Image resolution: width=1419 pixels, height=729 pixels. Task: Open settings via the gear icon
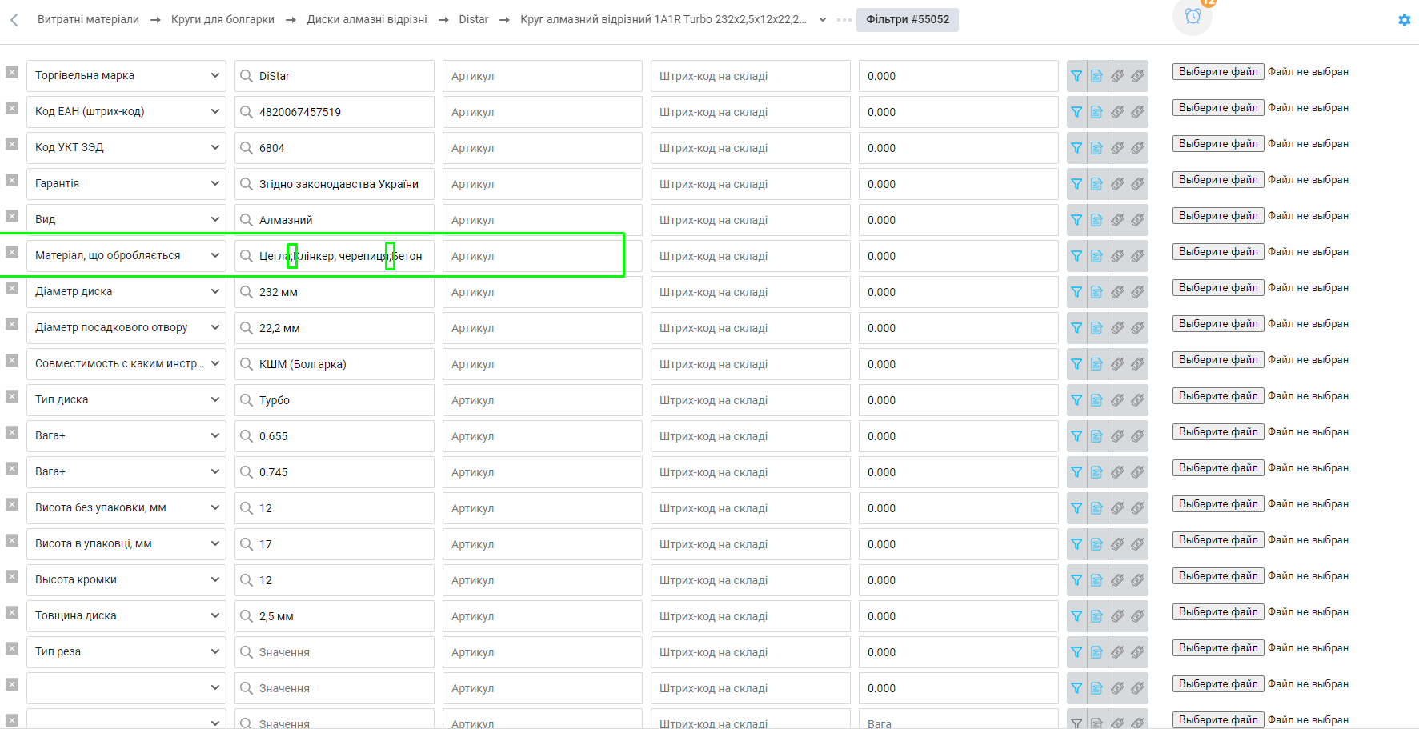[1404, 20]
